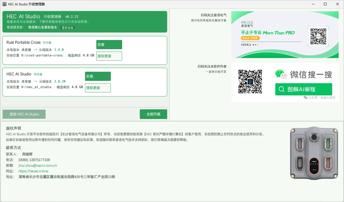Click the software author's WeChat QR code
This screenshot has height=202, width=344.
pos(250,82)
